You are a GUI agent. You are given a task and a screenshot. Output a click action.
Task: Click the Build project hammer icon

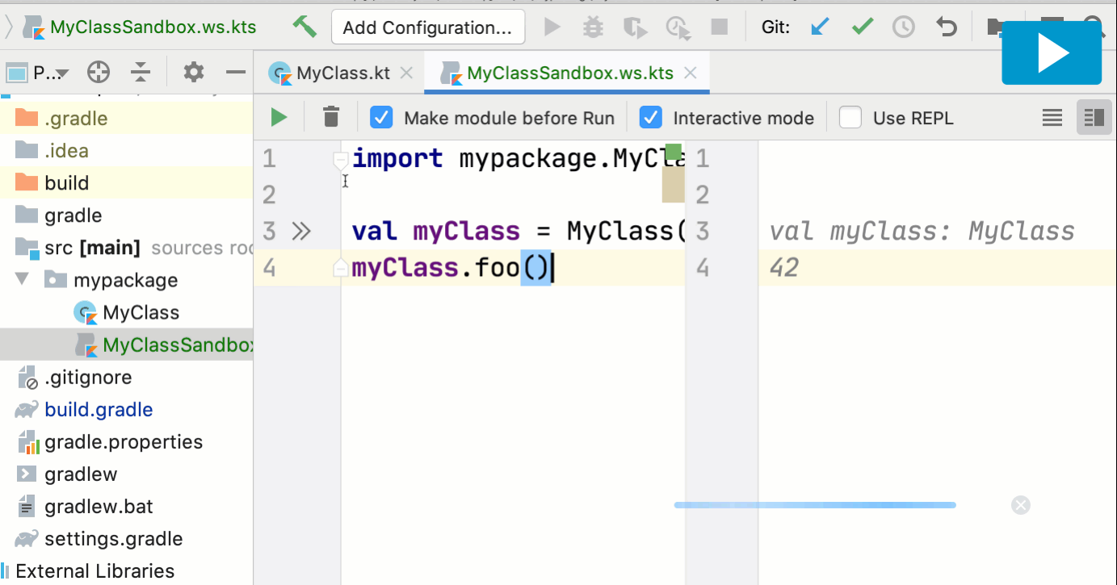pos(304,27)
